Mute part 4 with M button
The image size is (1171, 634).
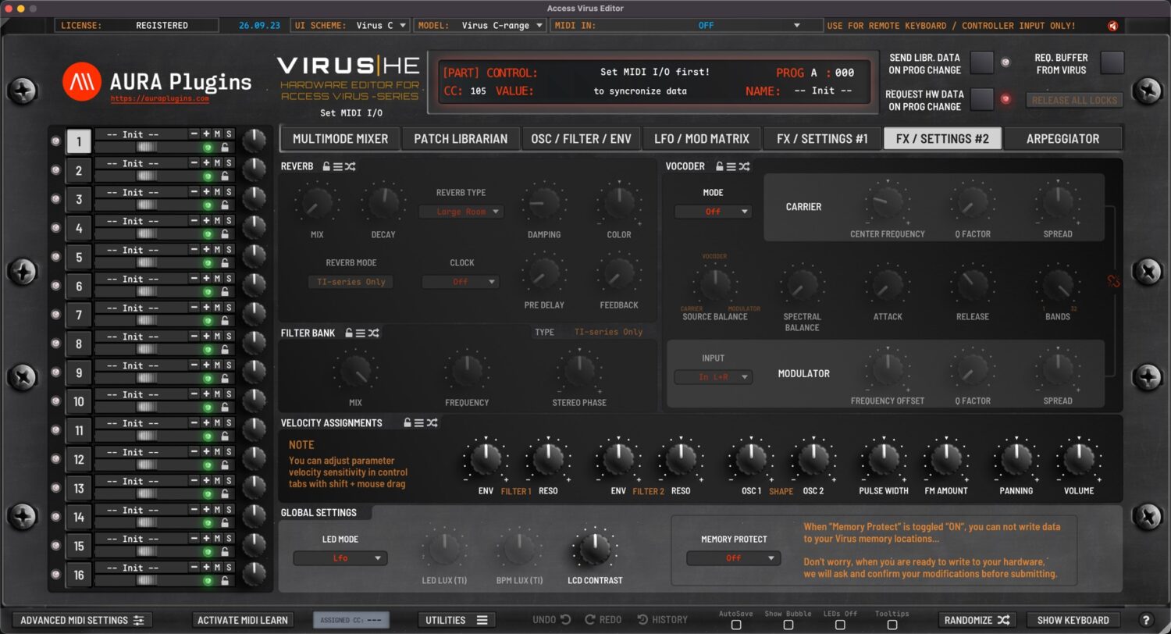[218, 221]
